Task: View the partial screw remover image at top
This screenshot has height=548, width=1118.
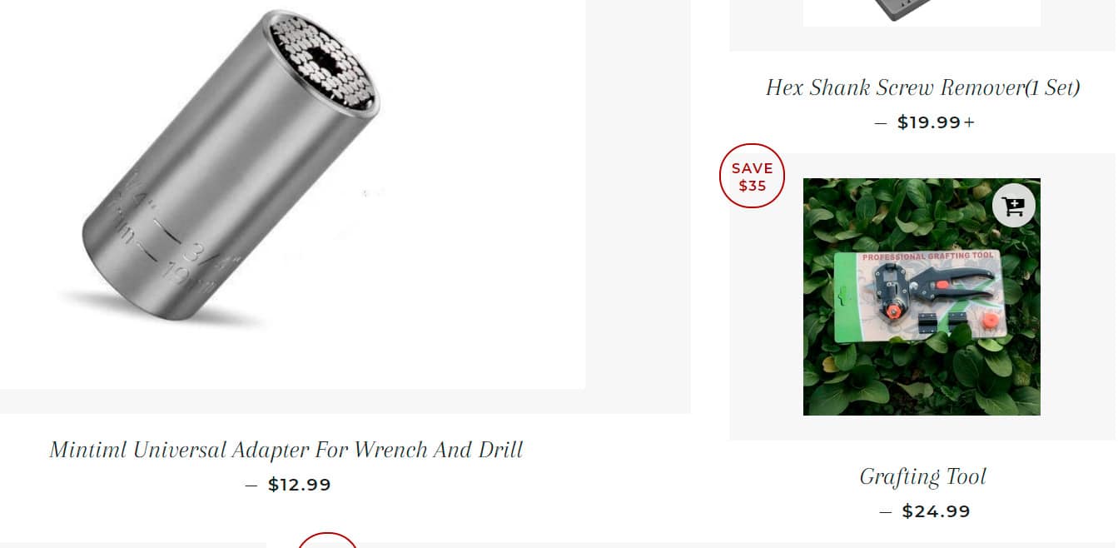Action: tap(922, 13)
